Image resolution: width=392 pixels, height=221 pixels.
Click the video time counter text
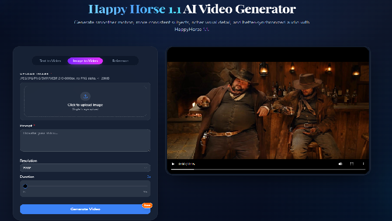point(187,164)
